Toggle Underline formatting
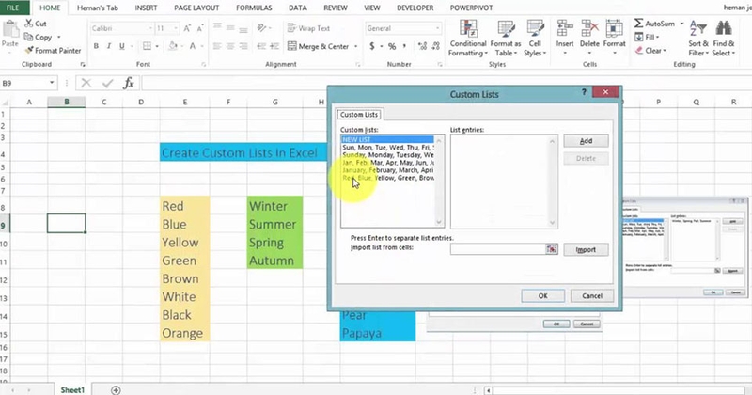This screenshot has height=395, width=752. click(122, 46)
